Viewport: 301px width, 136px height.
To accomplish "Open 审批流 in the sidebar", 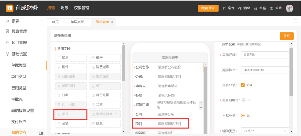I will (x=17, y=99).
